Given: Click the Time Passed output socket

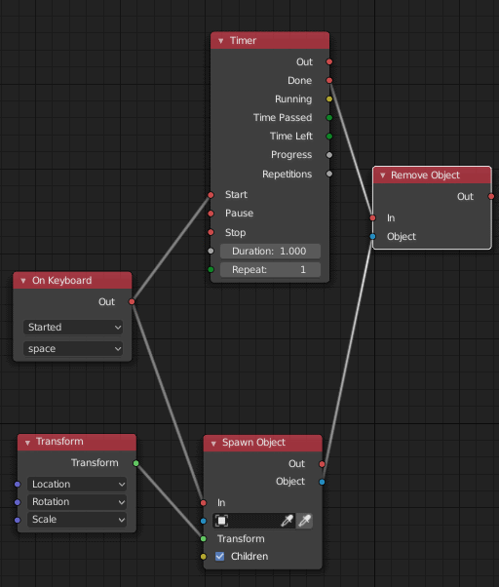Looking at the screenshot, I should pyautogui.click(x=329, y=118).
